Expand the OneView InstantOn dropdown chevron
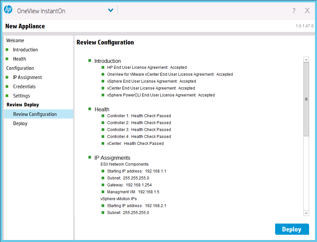Screen dimensions: 317x242 [x=111, y=11]
